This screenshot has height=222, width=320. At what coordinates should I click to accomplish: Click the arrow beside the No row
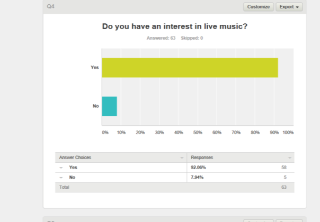[x=61, y=178]
